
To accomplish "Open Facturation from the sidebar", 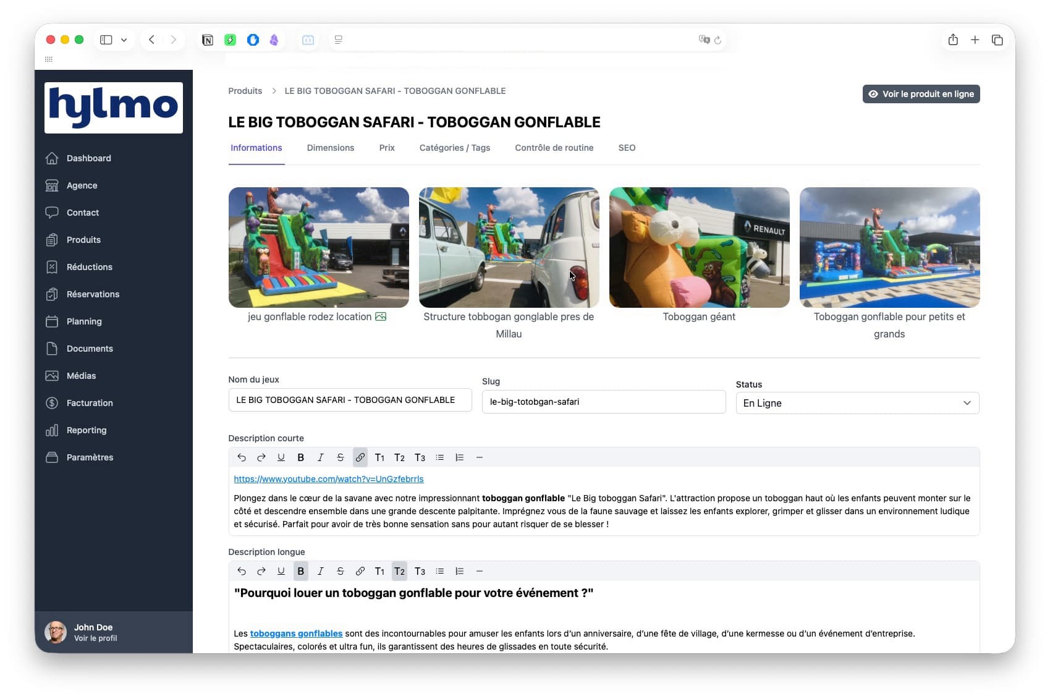I will pyautogui.click(x=90, y=403).
